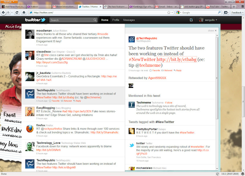Viewport: 245px width, 176px height.
Task: Click the status bar icon beside the version number
Action: click(218, 174)
